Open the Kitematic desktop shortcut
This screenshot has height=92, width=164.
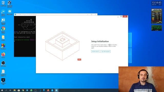(3, 21)
